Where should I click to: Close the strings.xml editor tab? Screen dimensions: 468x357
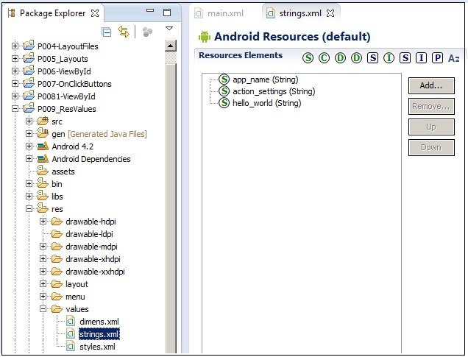coord(330,13)
